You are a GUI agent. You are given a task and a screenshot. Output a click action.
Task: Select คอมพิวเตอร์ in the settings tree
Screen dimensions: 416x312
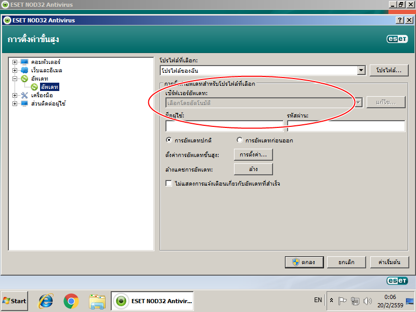(46, 62)
